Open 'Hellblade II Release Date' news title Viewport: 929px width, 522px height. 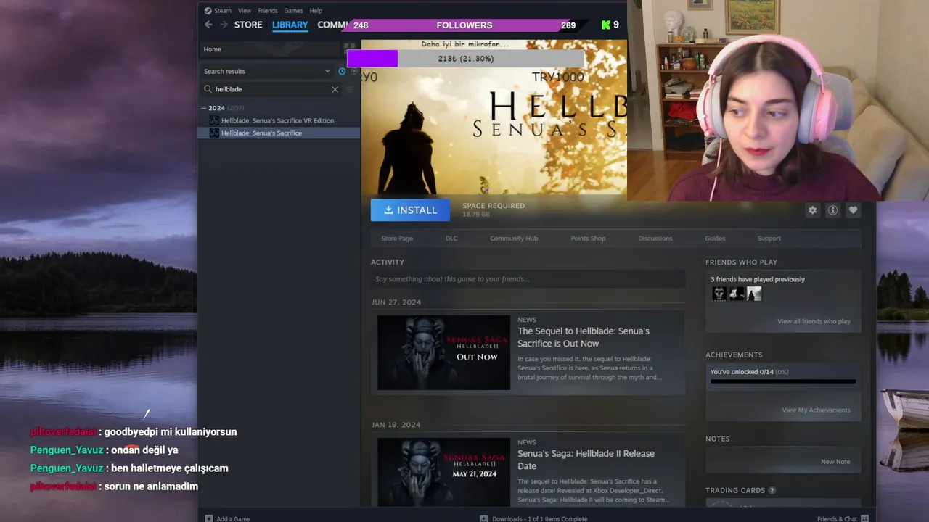(586, 460)
